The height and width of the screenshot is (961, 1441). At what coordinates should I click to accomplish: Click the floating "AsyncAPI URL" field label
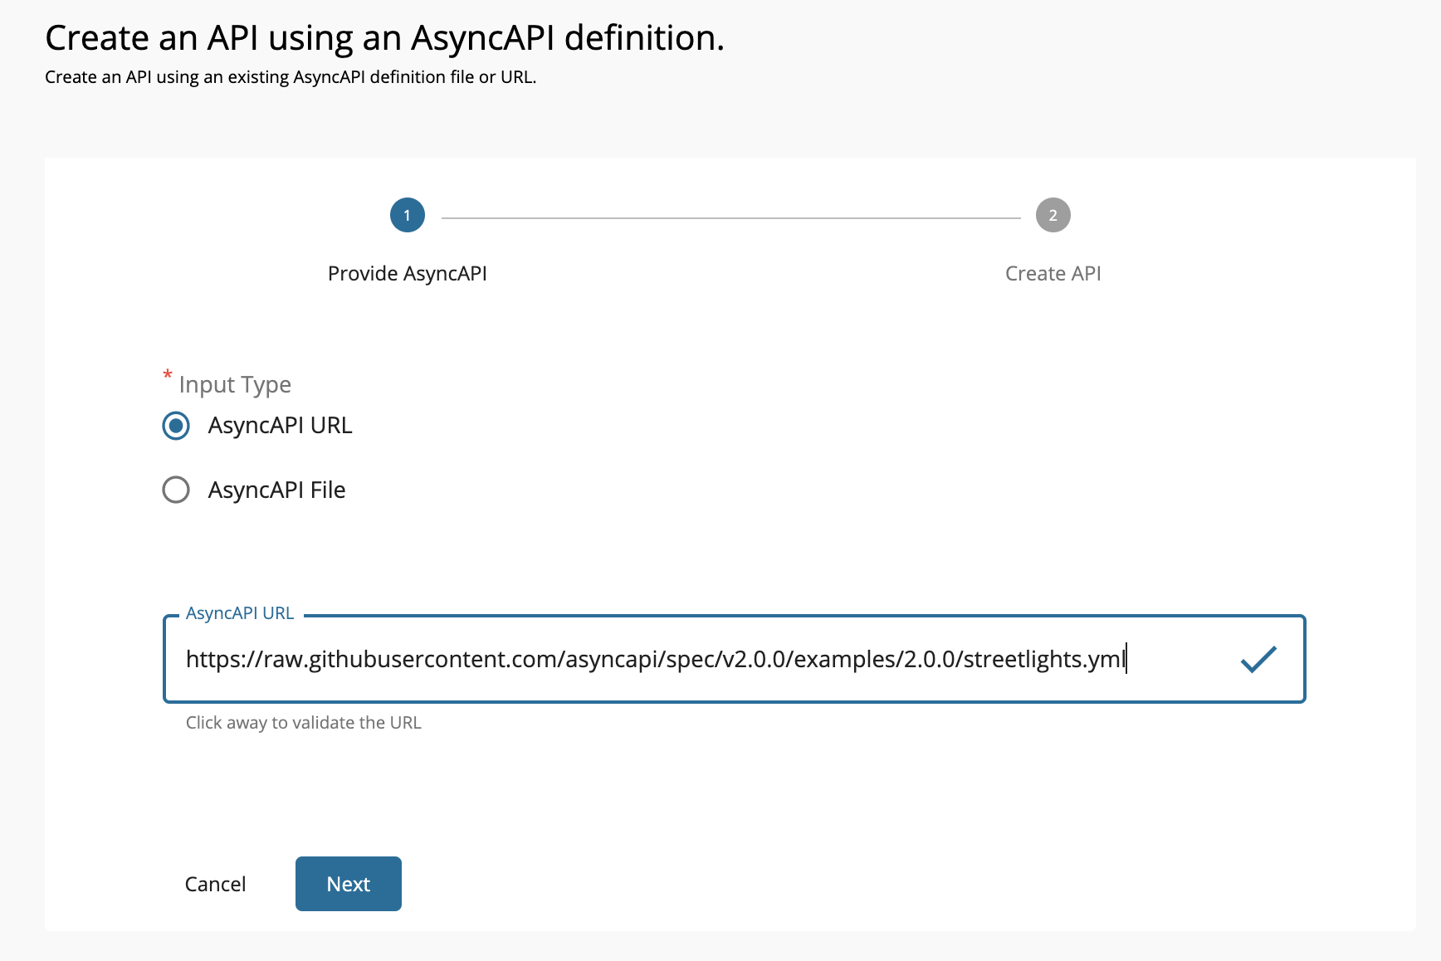240,613
